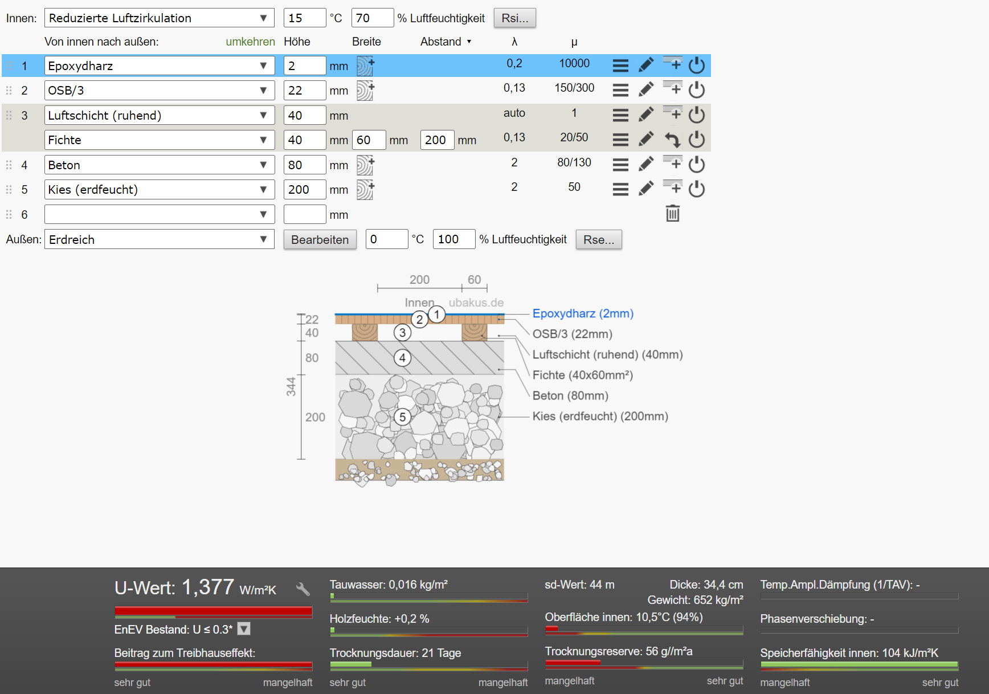Open Luftschicht (ruhend) material dropdown

[160, 115]
